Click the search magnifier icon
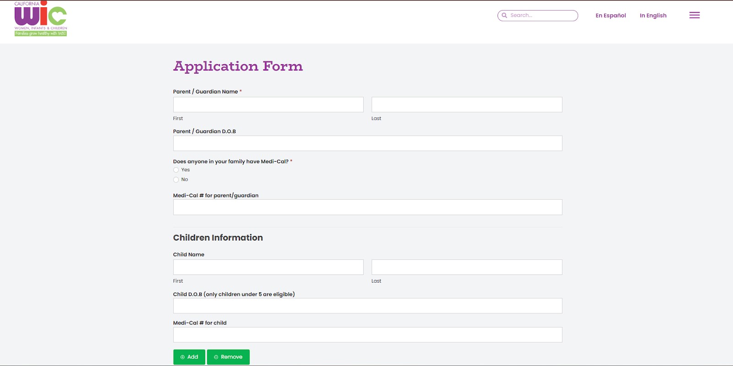Viewport: 733px width, 366px height. click(x=504, y=16)
